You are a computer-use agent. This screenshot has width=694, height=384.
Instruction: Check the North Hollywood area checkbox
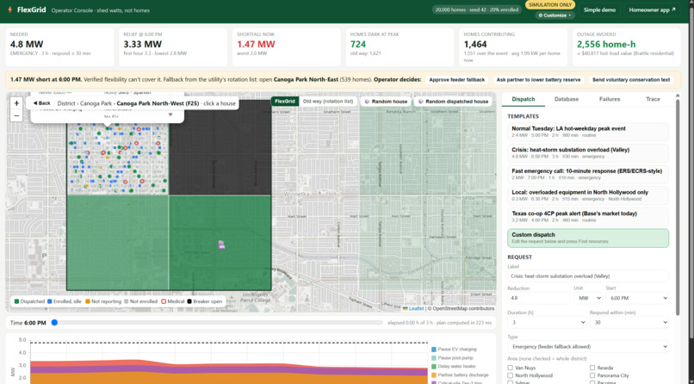coord(511,375)
